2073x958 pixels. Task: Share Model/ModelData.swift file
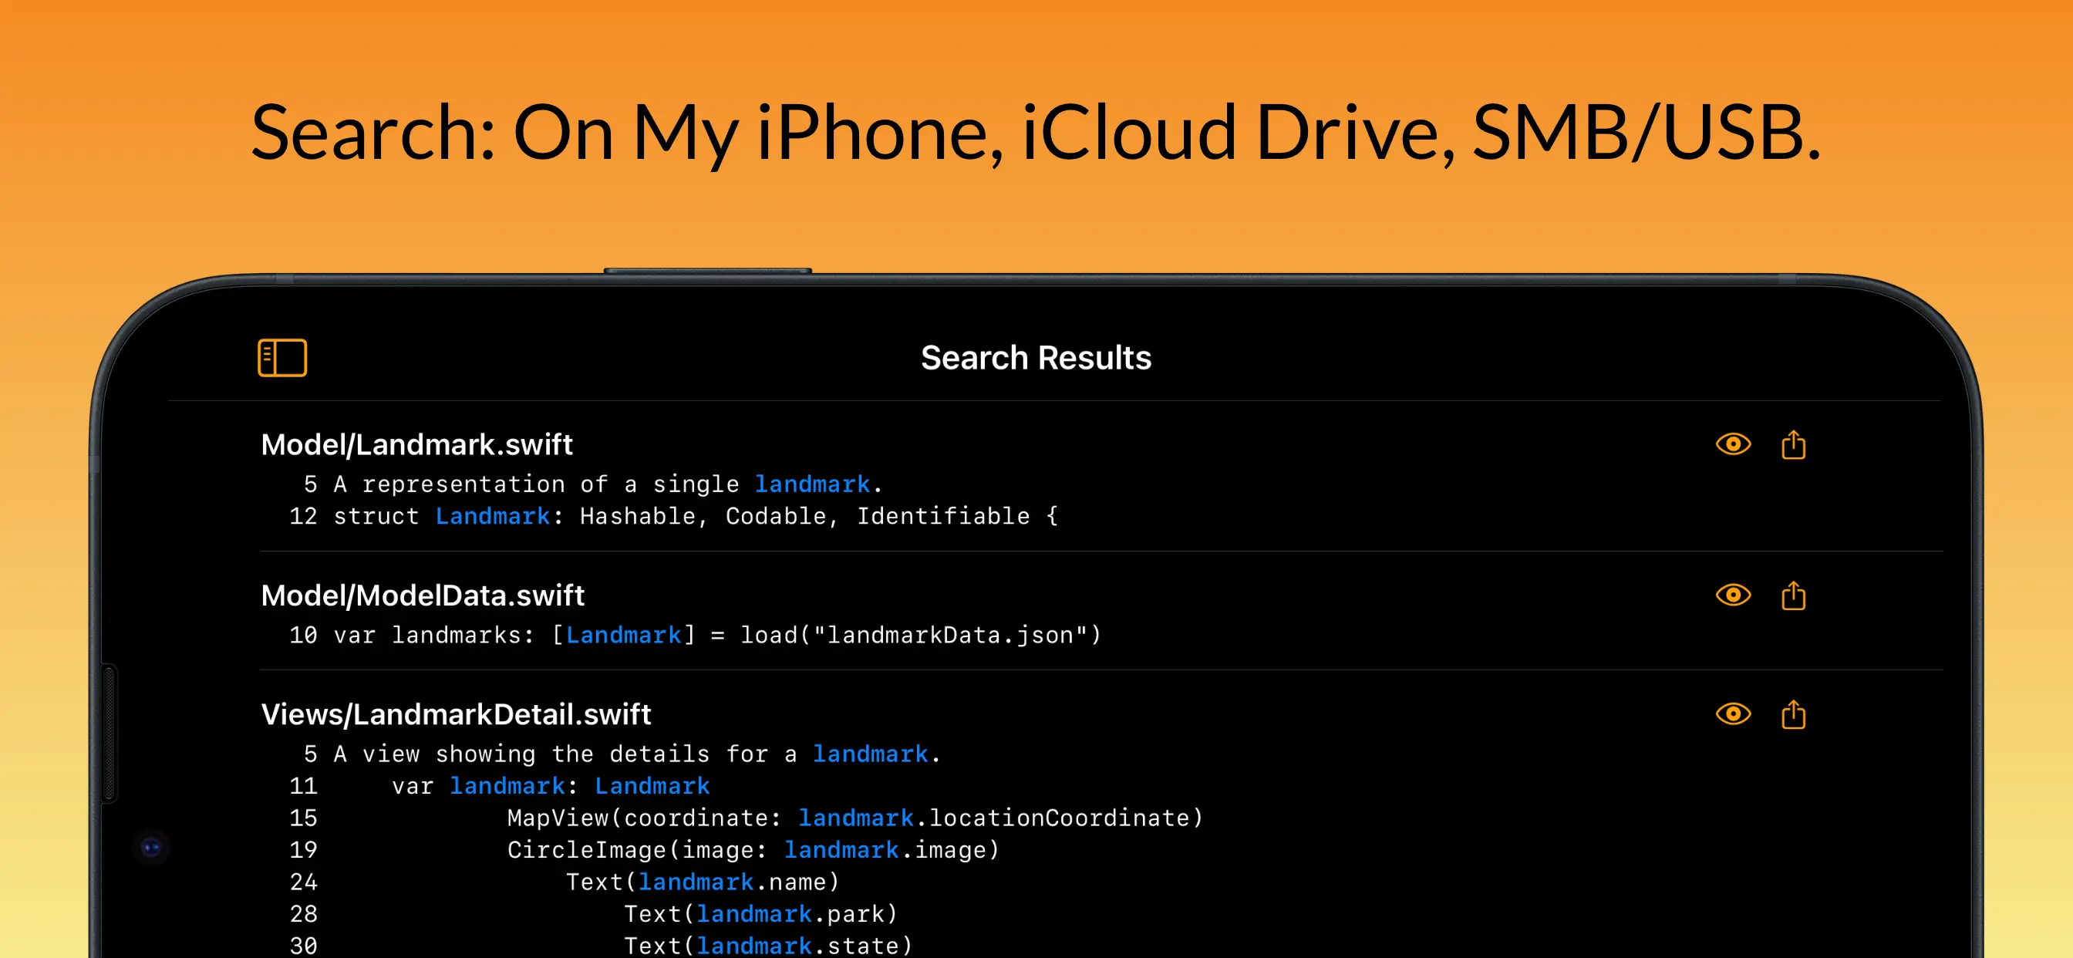click(x=1793, y=595)
